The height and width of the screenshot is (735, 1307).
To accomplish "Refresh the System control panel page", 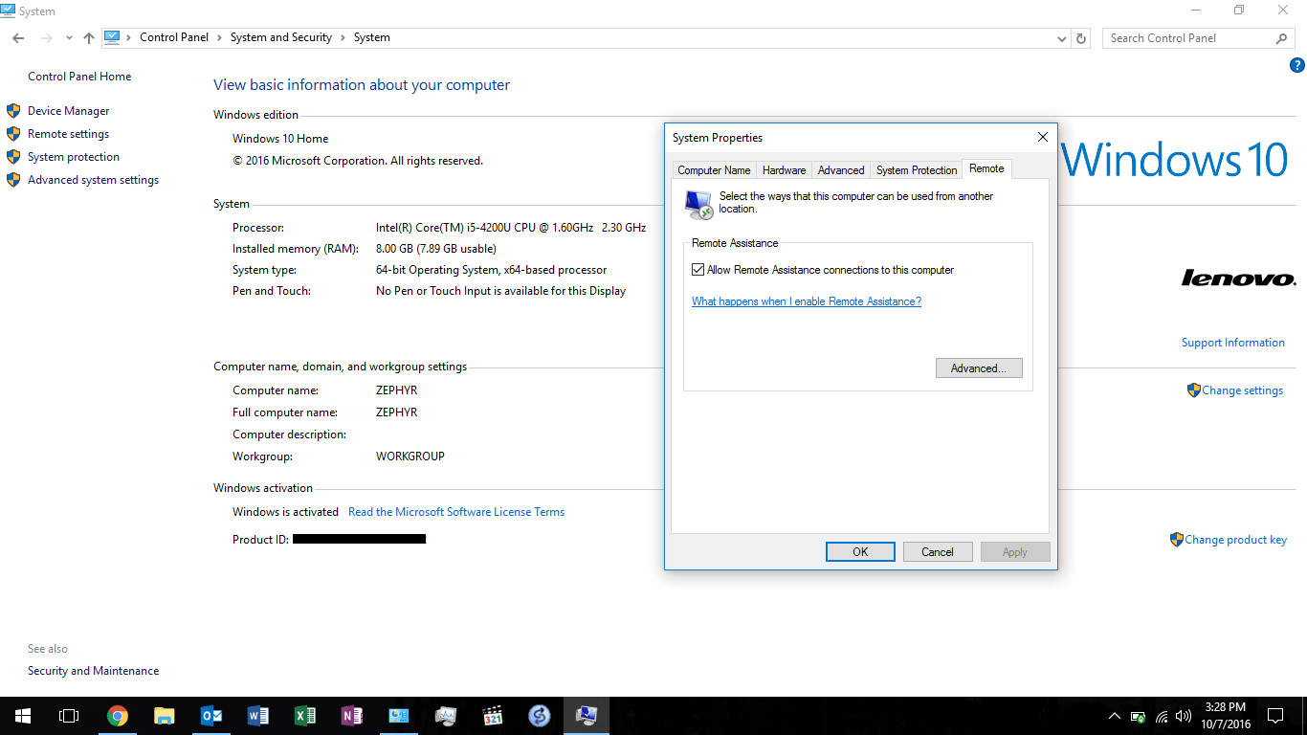I will click(1081, 38).
